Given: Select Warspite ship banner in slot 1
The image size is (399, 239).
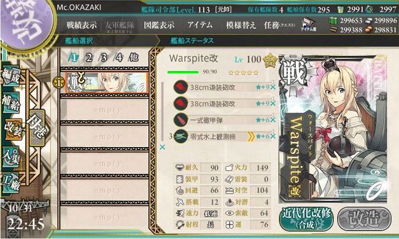Looking at the screenshot, I should tap(107, 83).
